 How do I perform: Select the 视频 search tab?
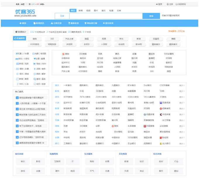pos(88,11)
